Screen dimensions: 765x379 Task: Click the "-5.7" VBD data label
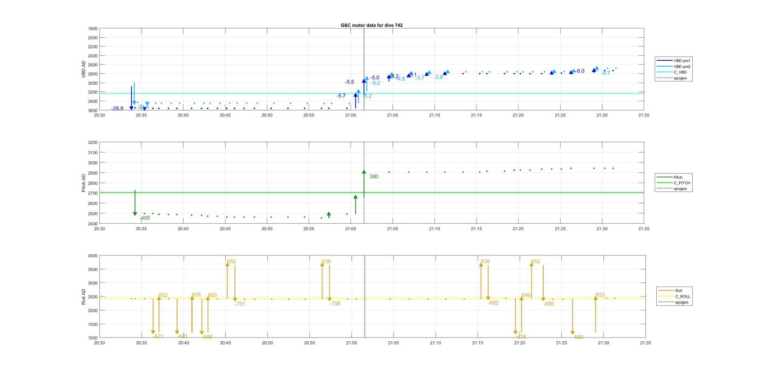click(x=341, y=96)
